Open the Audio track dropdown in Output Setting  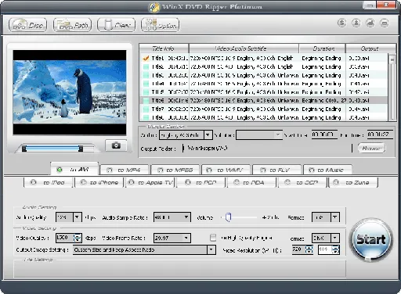(208, 135)
